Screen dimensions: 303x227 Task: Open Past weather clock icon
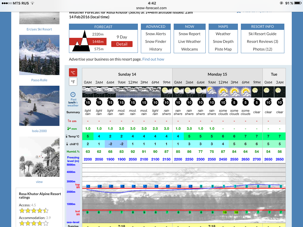pos(73,94)
